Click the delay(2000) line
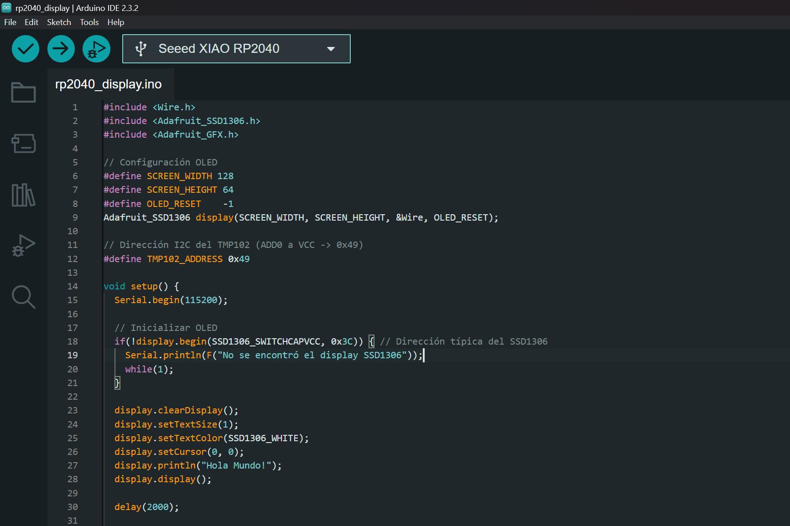Image resolution: width=790 pixels, height=526 pixels. [x=146, y=507]
